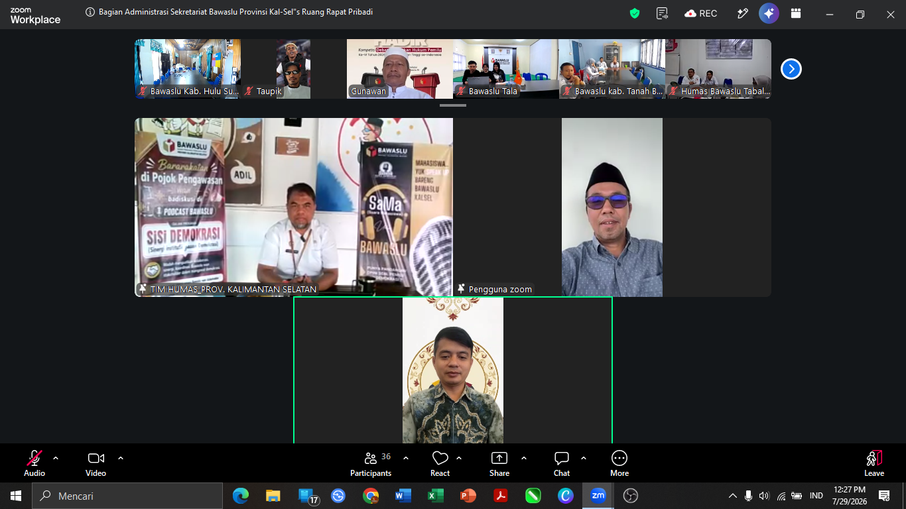Open File Explorer from taskbar

coord(273,496)
